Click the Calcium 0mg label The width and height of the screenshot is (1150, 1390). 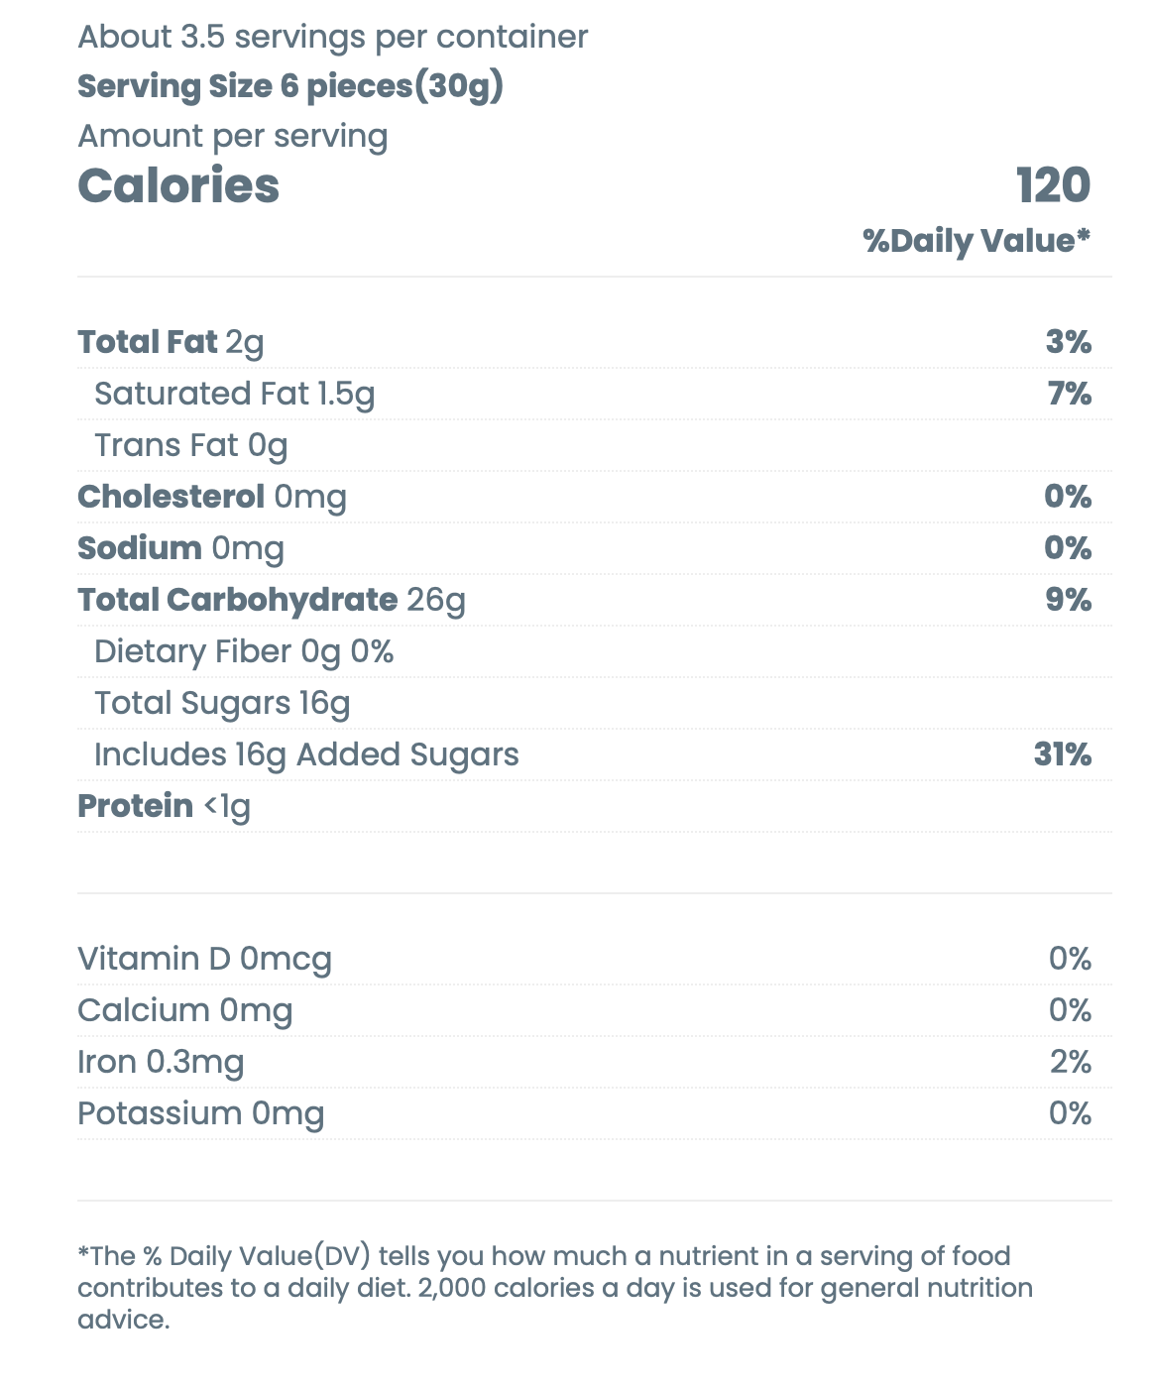click(x=185, y=1010)
